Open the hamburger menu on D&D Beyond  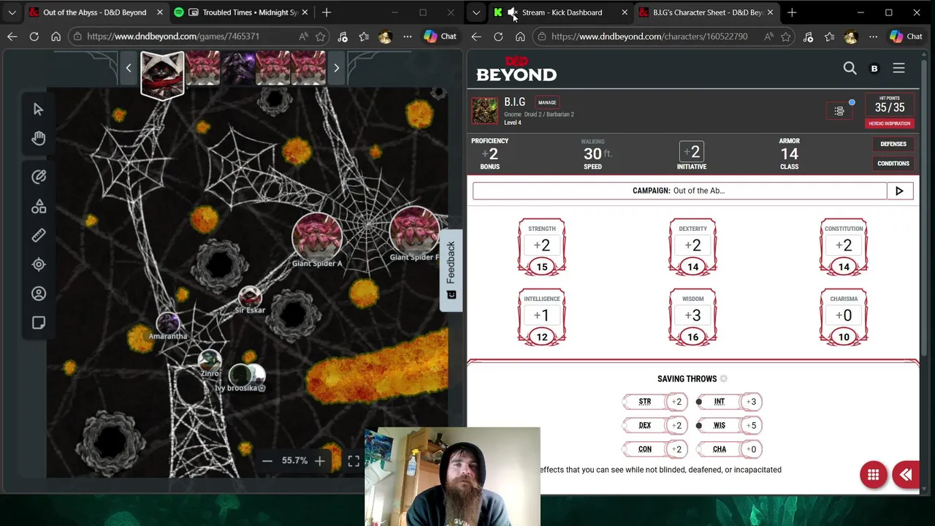pyautogui.click(x=898, y=68)
